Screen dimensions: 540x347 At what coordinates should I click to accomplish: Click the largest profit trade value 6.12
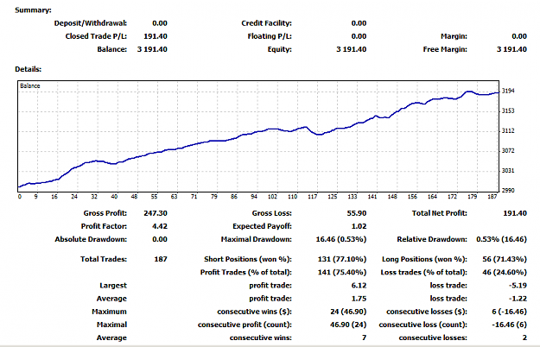359,285
